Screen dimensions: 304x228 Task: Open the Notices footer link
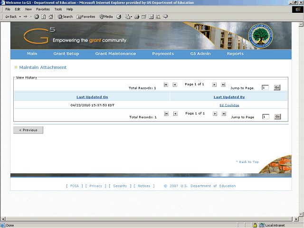click(x=144, y=186)
